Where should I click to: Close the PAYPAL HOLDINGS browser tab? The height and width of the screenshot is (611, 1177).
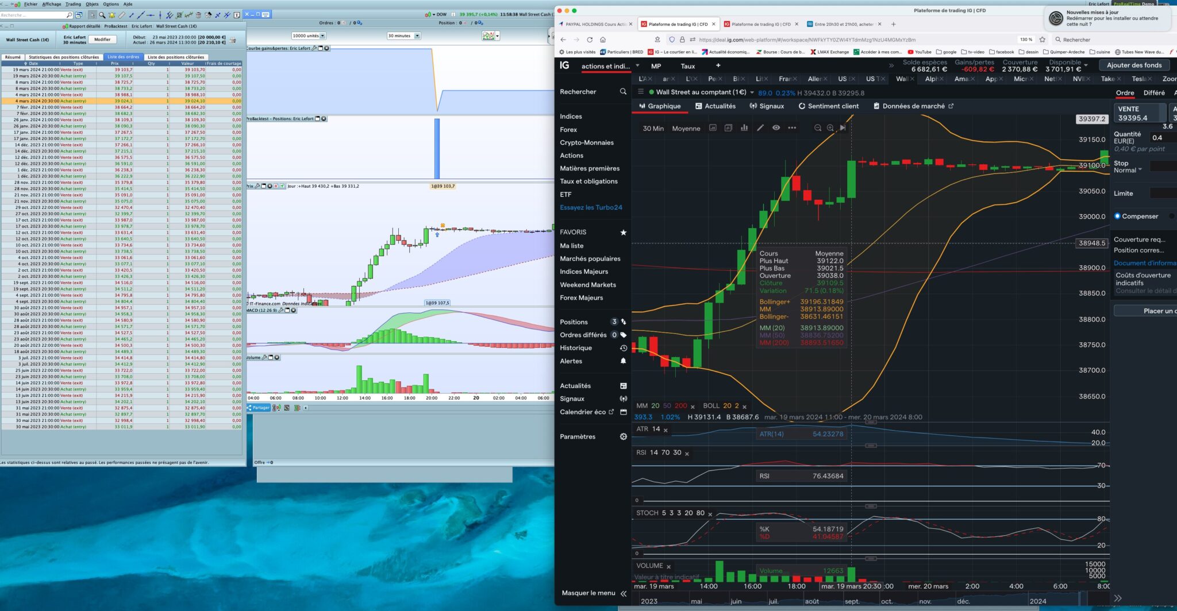click(630, 24)
